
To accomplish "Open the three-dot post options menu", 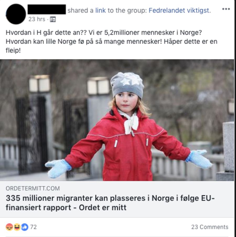I will tap(226, 9).
